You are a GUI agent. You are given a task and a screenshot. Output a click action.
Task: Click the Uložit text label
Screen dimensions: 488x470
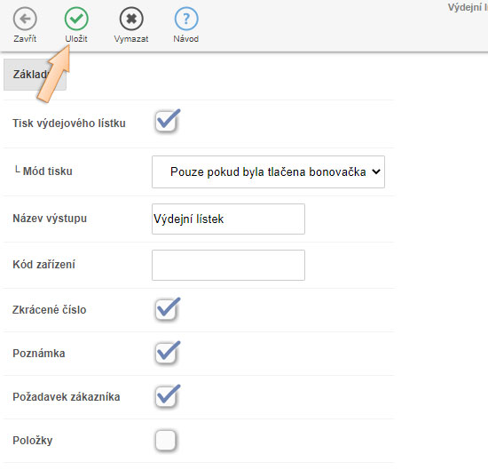76,39
